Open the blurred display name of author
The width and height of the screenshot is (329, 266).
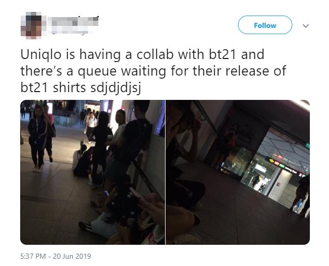(73, 21)
